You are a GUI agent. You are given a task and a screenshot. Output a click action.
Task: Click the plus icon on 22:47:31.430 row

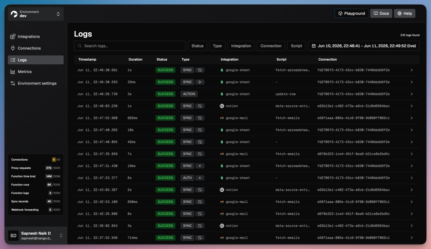tap(200, 166)
